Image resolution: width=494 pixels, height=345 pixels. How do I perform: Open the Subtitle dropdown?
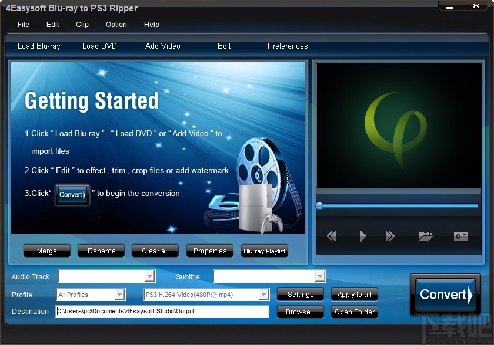[x=321, y=276]
